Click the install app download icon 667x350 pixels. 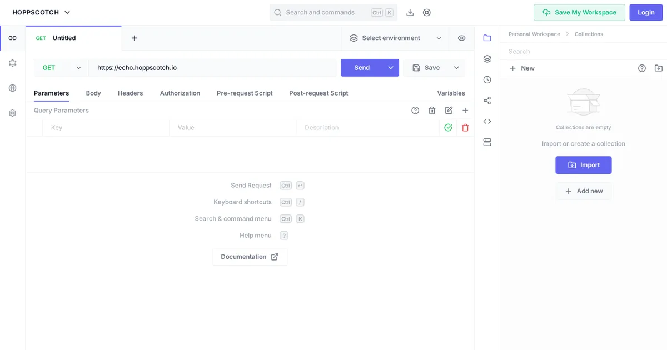pyautogui.click(x=410, y=12)
